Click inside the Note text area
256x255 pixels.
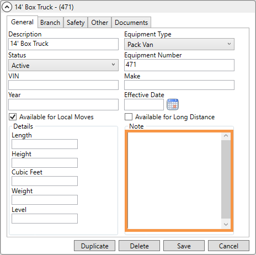coord(174,180)
